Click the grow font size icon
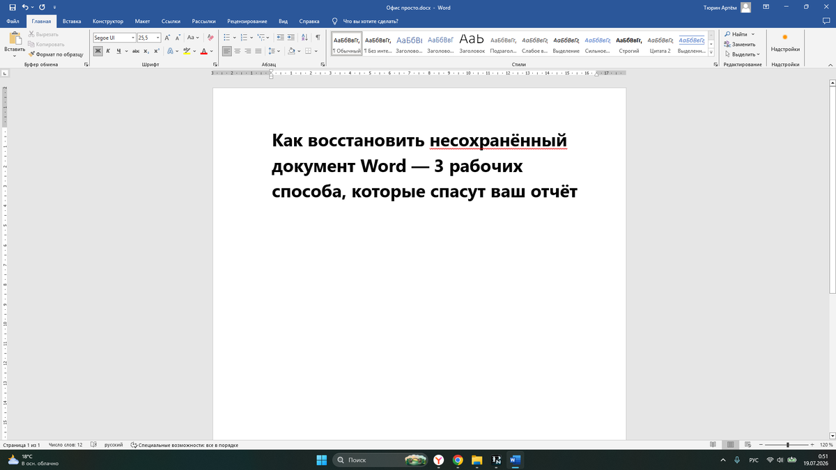 click(168, 38)
